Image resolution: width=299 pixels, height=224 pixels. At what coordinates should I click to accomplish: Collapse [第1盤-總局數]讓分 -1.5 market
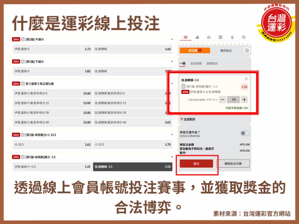point(172,157)
